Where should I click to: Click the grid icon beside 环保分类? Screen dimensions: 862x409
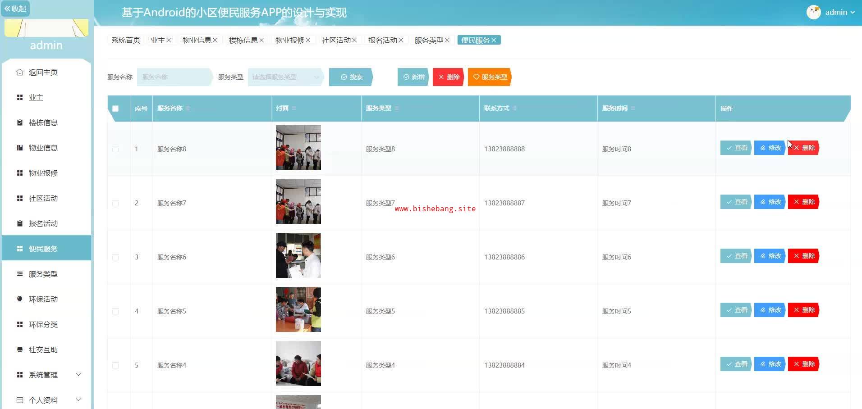[20, 324]
